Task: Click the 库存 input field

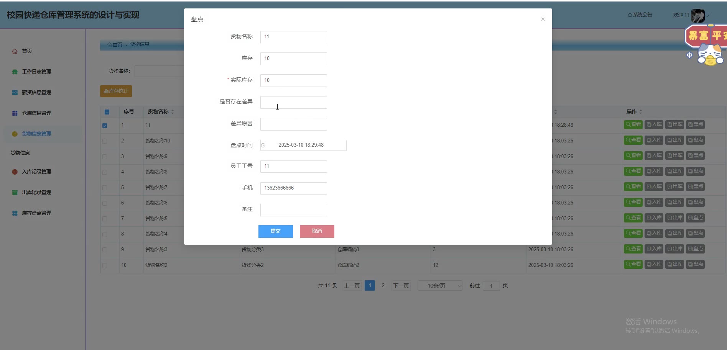Action: [x=294, y=59]
